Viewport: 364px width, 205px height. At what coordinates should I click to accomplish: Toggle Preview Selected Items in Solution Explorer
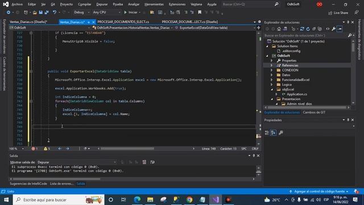coord(340,29)
